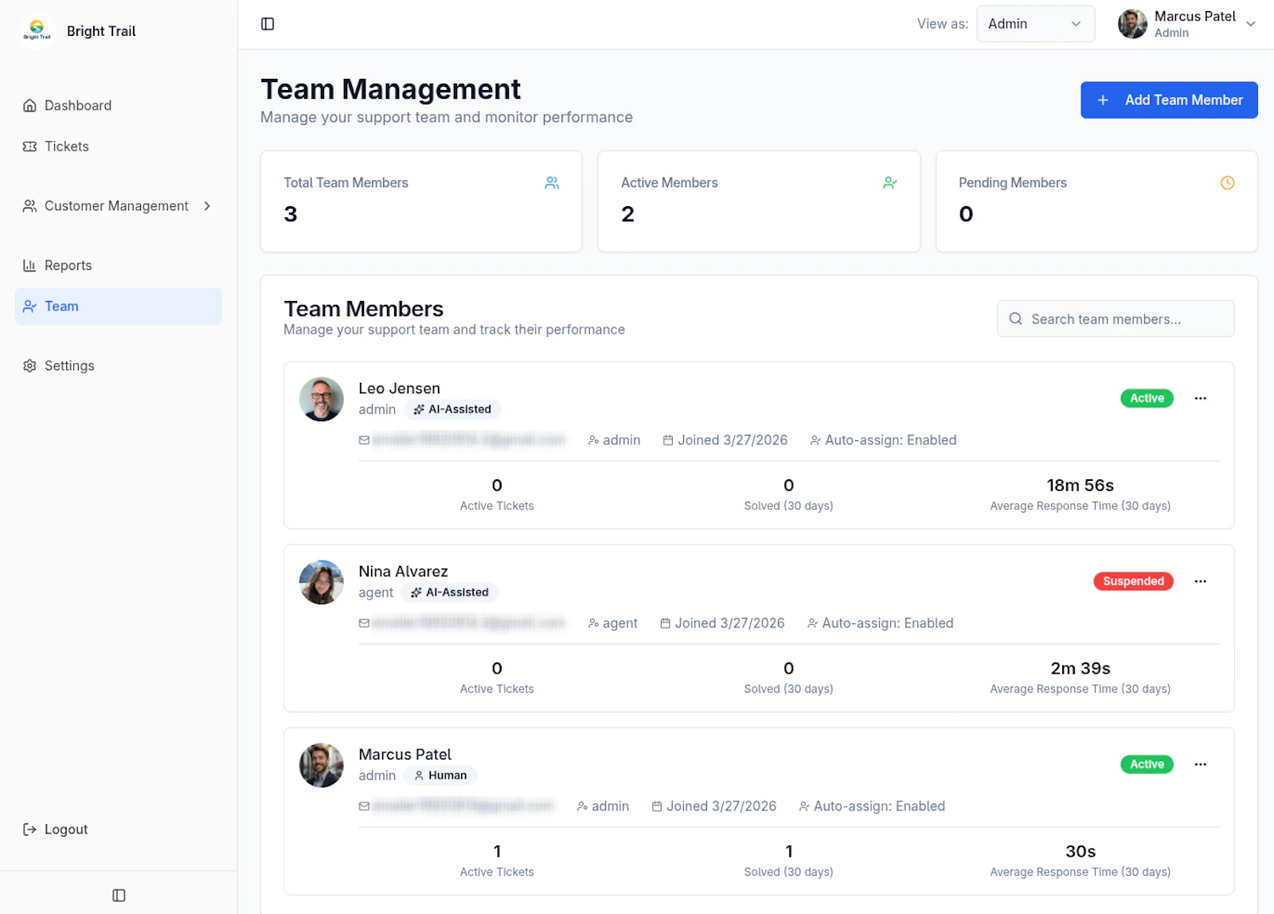Expand the Marcus Patel account menu chevron
The image size is (1274, 914).
point(1250,24)
